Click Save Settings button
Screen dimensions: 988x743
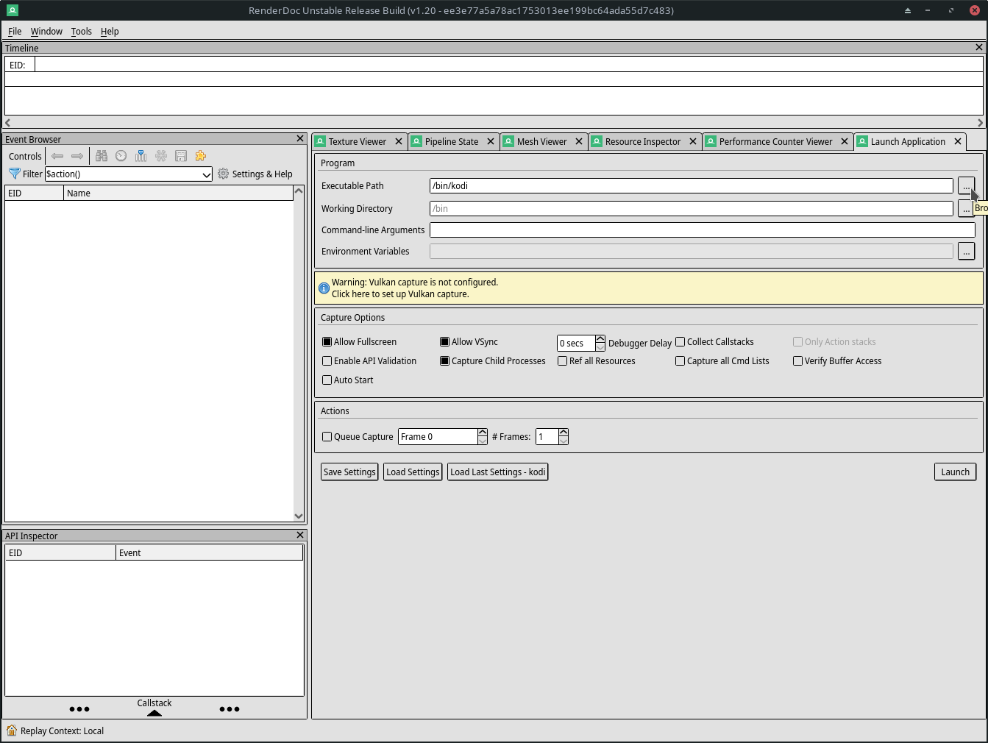[349, 472]
